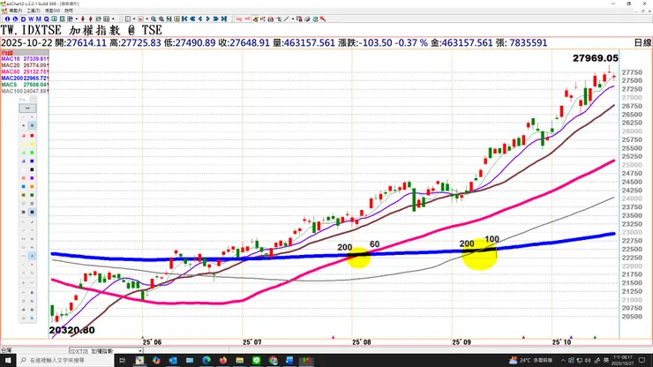
Task: Open the first menu bar item 檔案
Action: [15, 11]
